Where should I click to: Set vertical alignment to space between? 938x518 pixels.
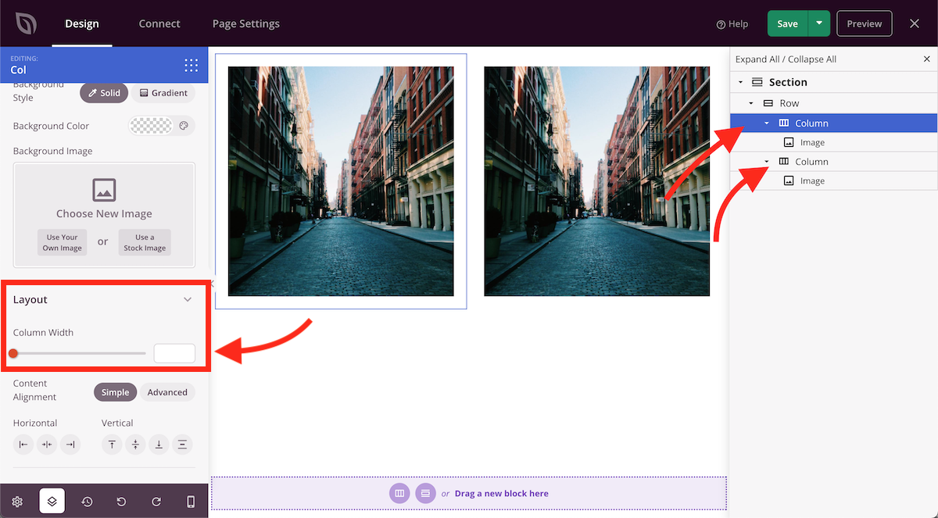tap(182, 445)
